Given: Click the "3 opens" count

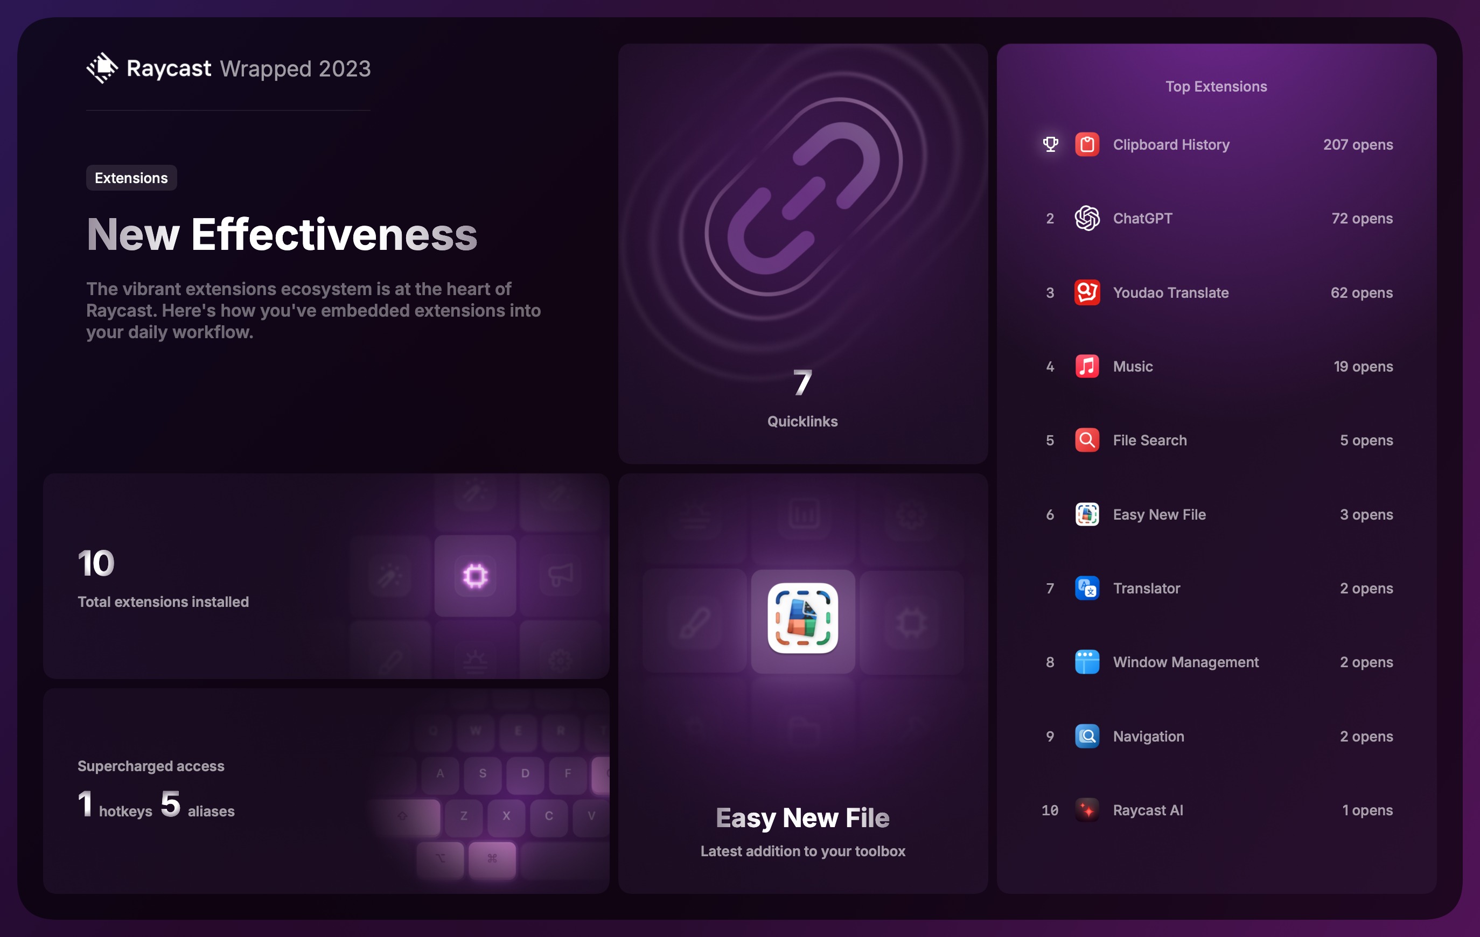Looking at the screenshot, I should (1366, 514).
